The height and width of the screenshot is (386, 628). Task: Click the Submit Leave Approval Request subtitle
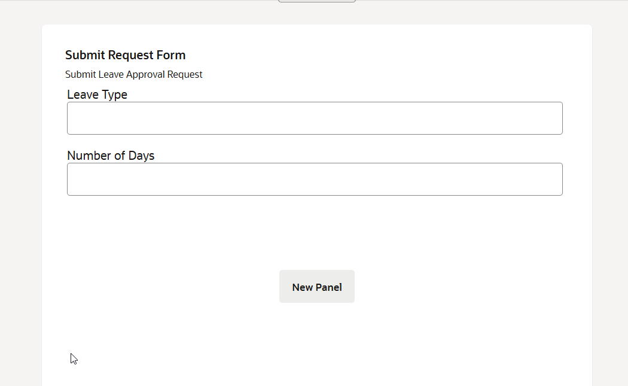(134, 75)
